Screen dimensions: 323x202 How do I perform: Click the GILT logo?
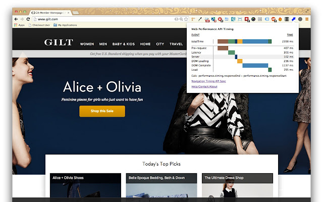point(59,42)
